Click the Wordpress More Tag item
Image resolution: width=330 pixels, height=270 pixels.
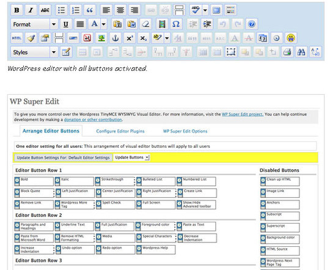point(75,205)
